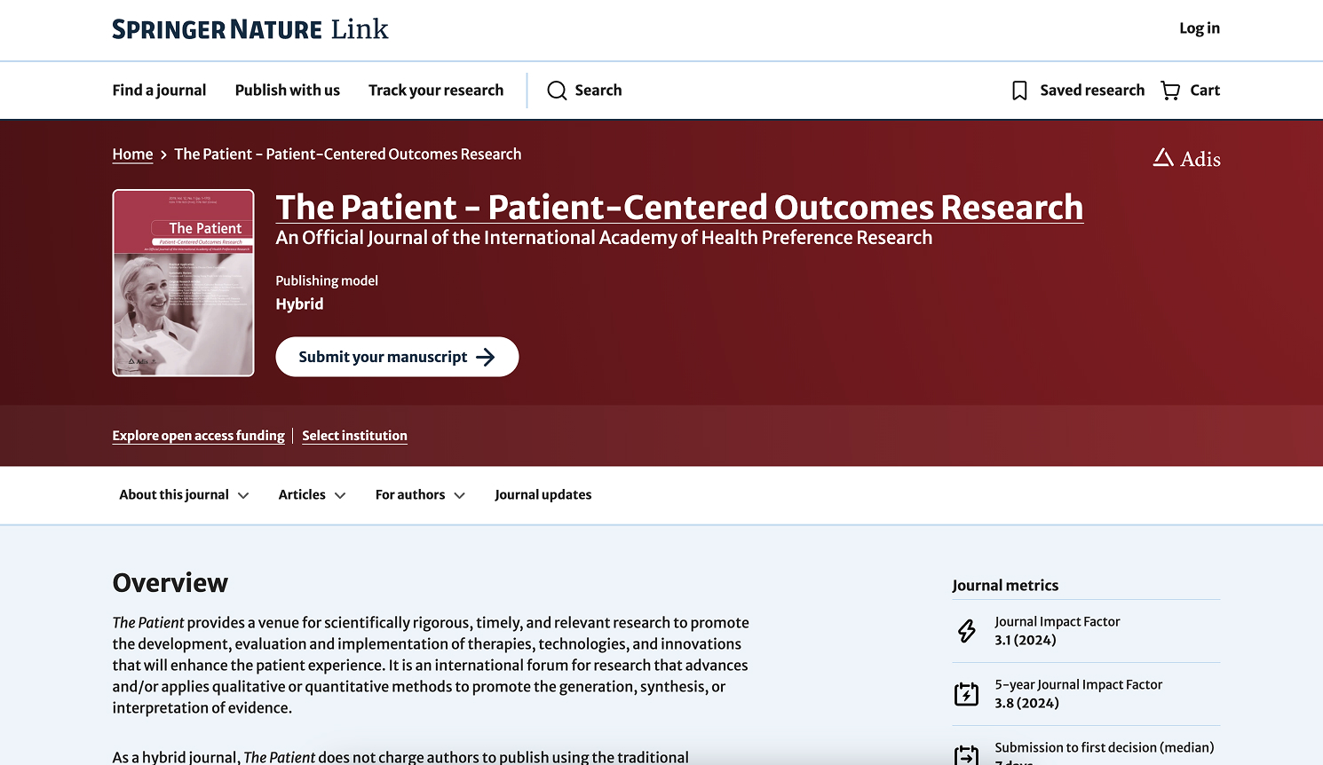
Task: Open Find a journal menu item
Action: (159, 91)
